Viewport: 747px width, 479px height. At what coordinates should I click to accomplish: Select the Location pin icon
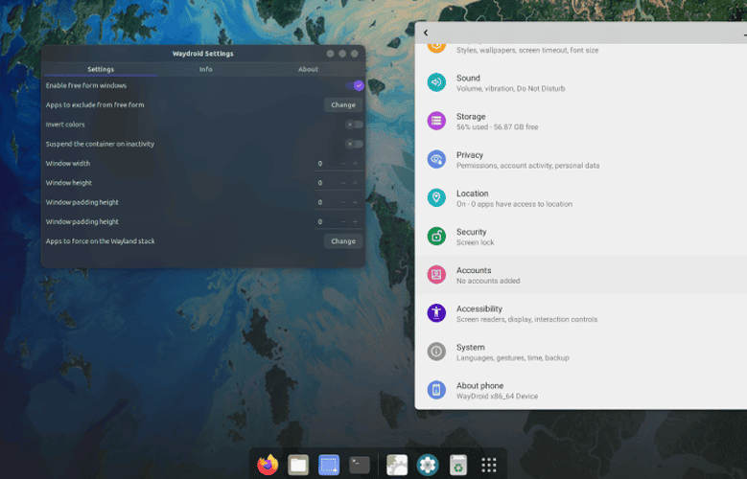click(436, 197)
